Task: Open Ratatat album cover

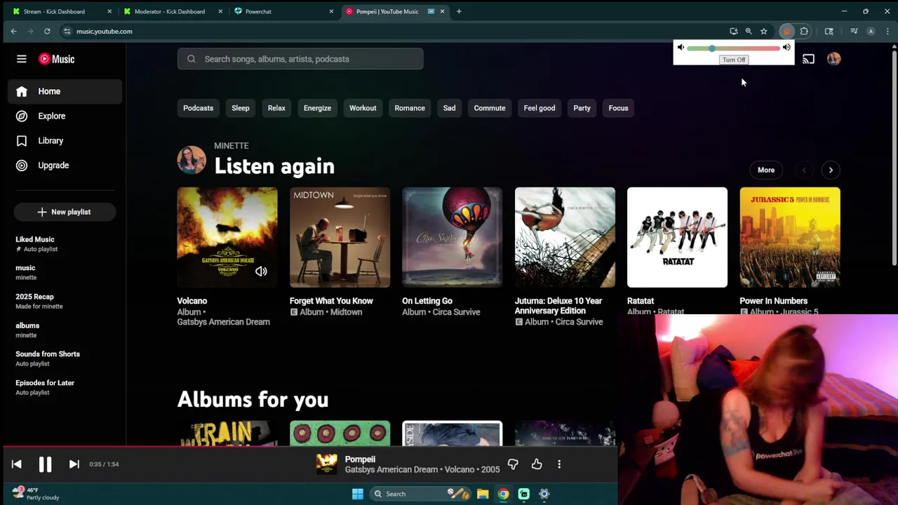Action: 677,237
